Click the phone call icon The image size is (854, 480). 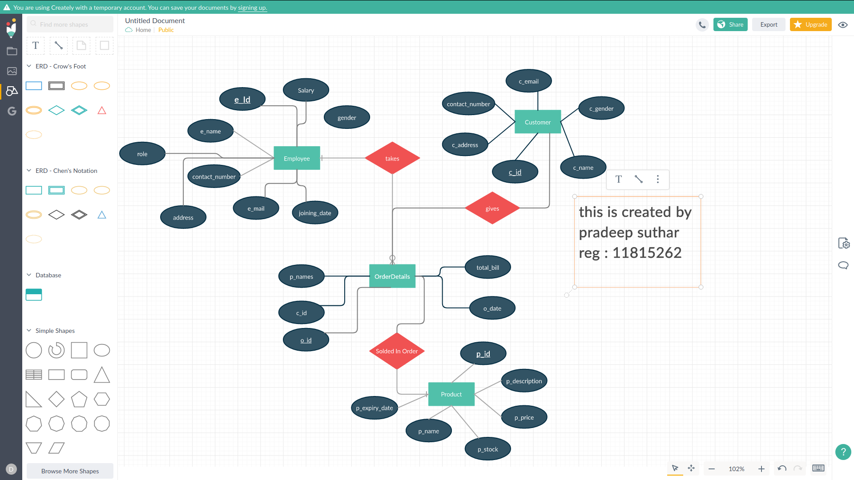(x=702, y=25)
